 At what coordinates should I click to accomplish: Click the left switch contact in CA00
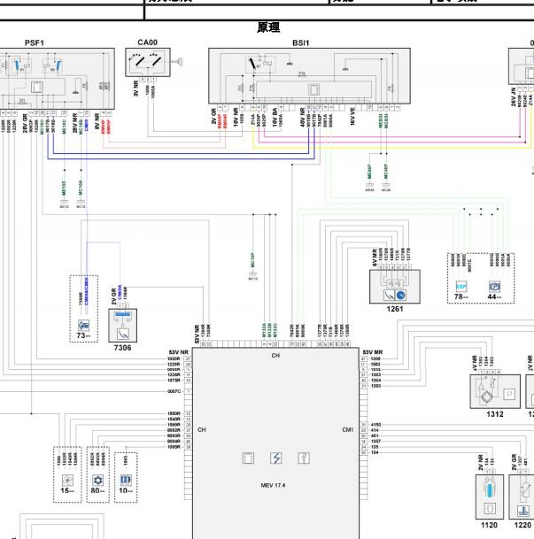click(x=139, y=61)
